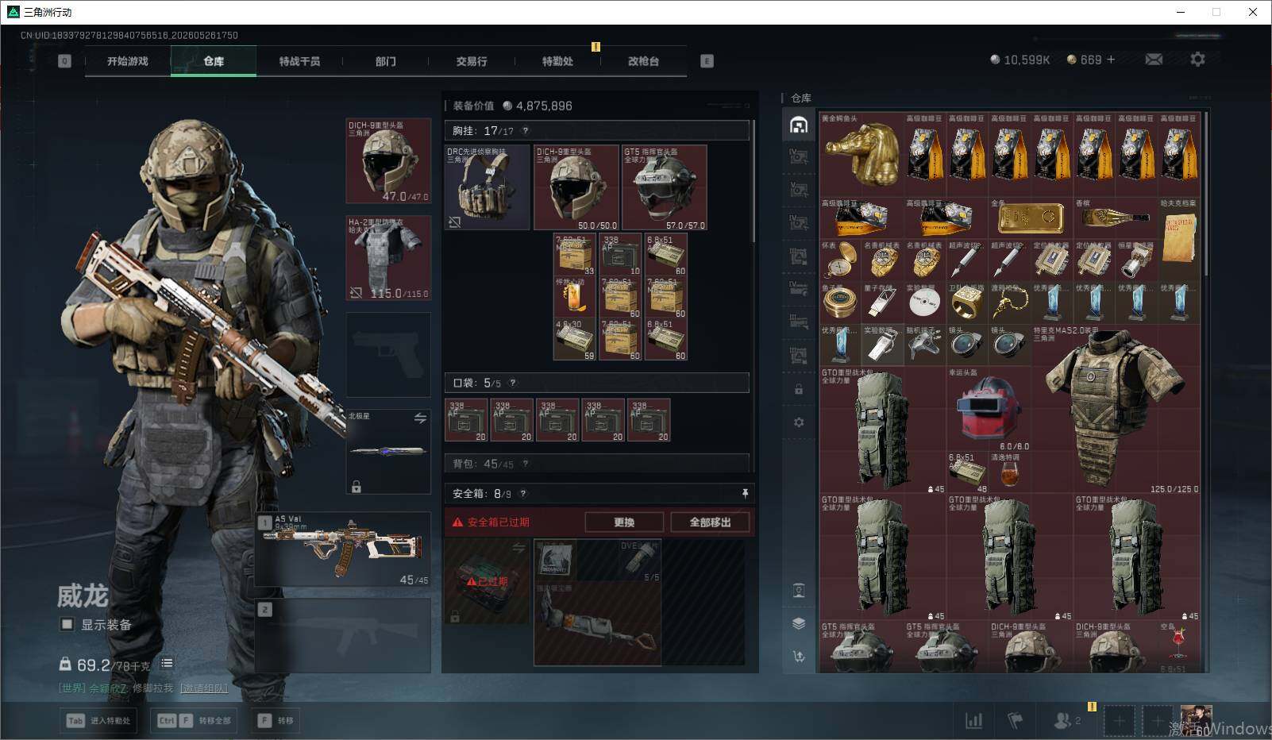Click the warehouse sidebar lock icon
The image size is (1272, 740).
799,390
